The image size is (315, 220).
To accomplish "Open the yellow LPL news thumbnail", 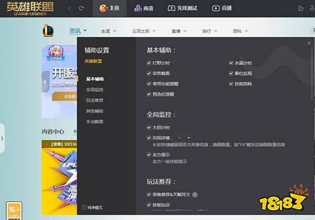I will pyautogui.click(x=59, y=178).
